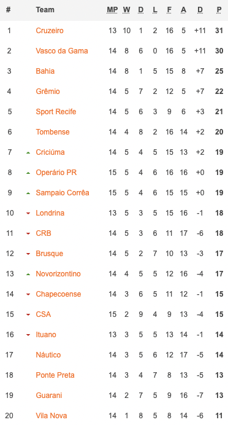Select the Ponte Preta link

point(55,375)
